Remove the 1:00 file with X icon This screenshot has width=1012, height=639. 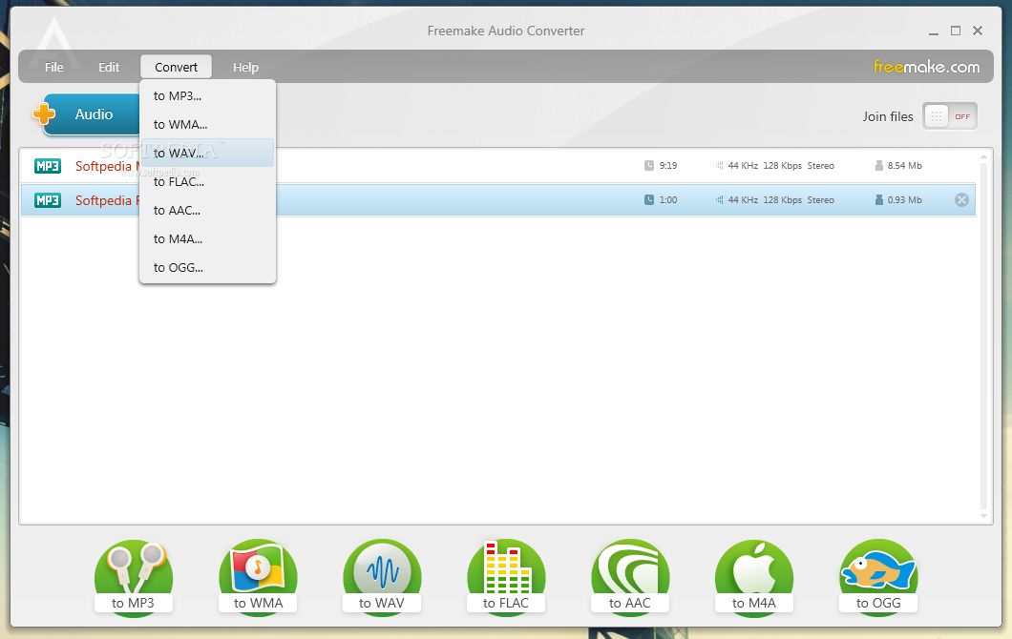961,200
